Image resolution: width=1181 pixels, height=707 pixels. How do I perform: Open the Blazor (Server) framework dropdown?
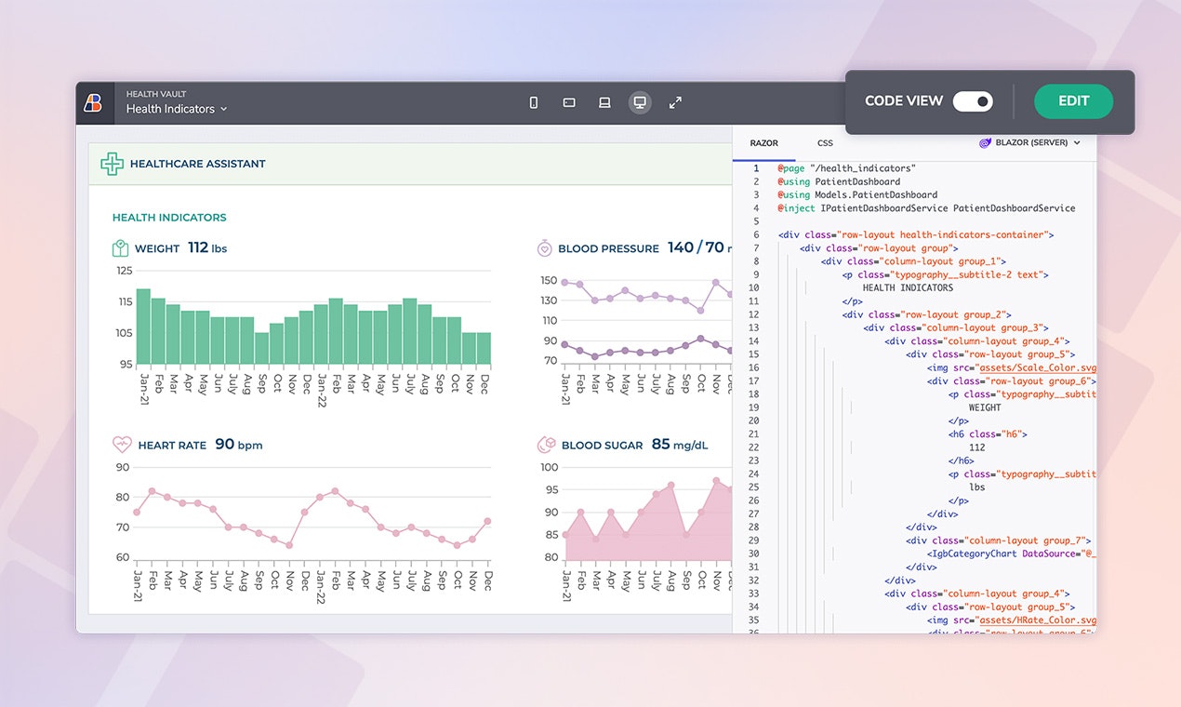[x=1030, y=143]
